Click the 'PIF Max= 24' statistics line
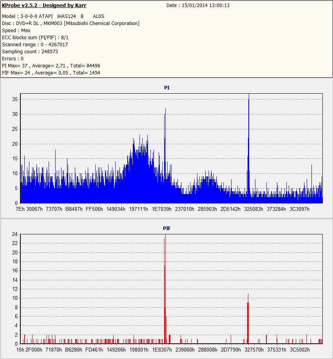 click(x=51, y=73)
